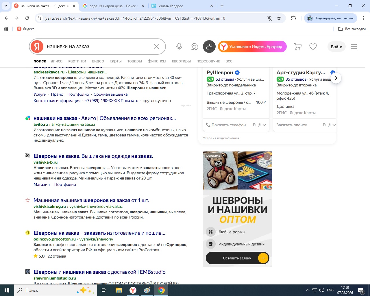Open the 'финансы' search tab

(x=157, y=61)
